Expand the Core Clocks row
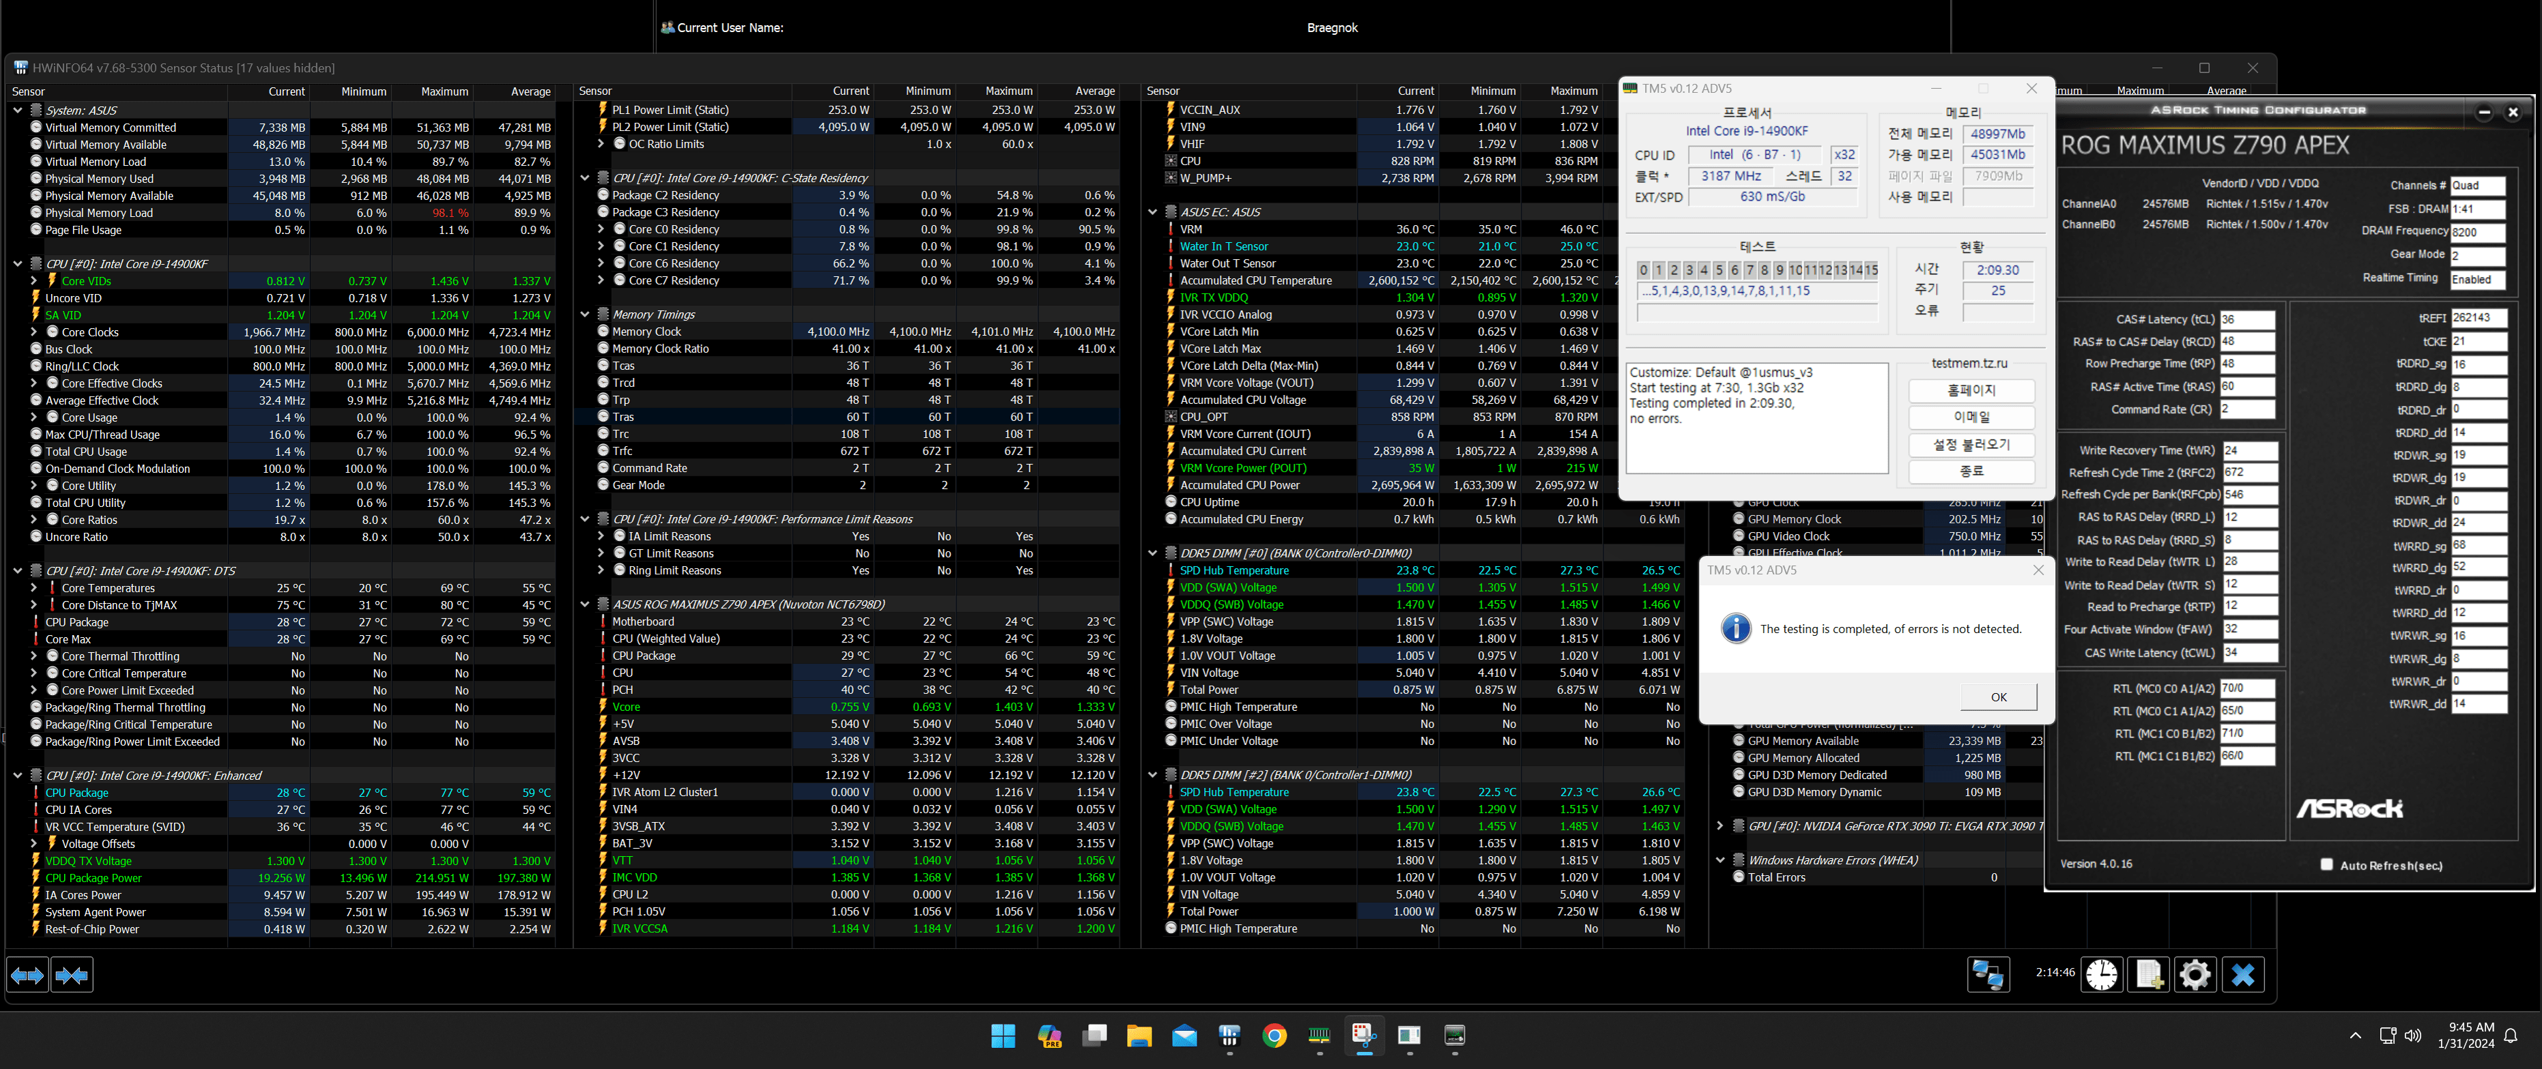The image size is (2542, 1069). tap(35, 332)
